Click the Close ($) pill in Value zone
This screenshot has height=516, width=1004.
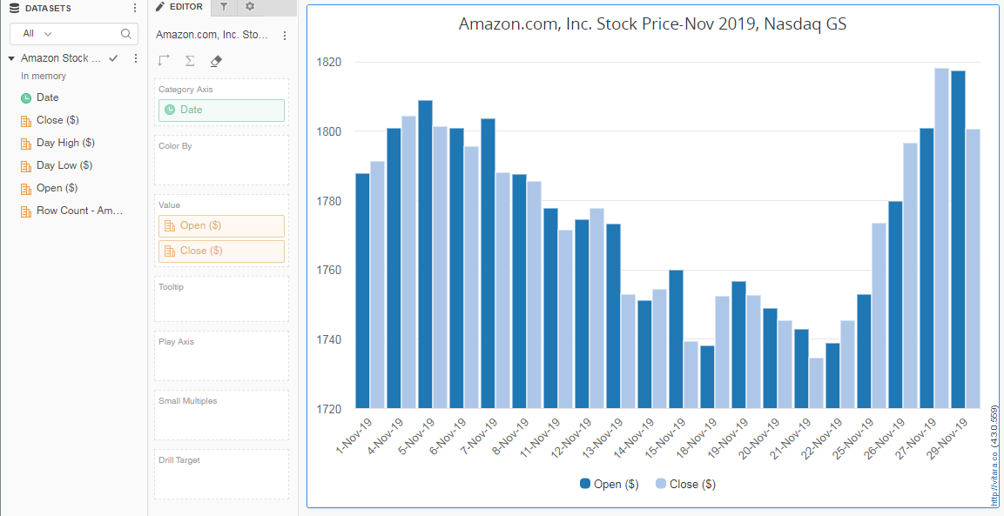(x=221, y=251)
